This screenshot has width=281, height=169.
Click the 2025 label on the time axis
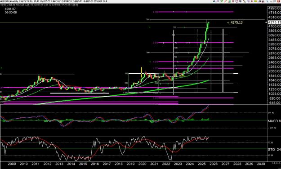(201, 164)
